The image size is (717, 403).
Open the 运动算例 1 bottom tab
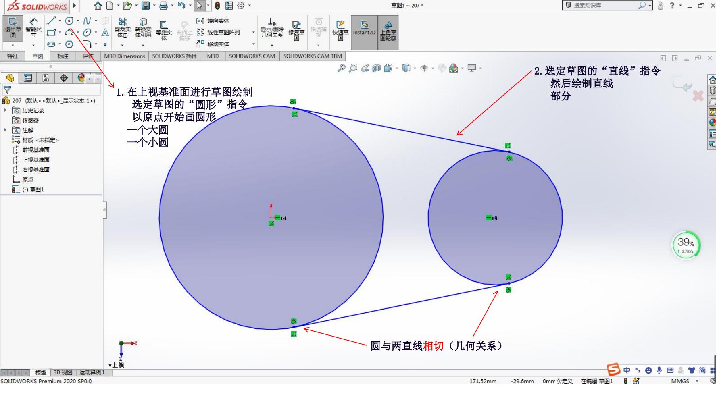tap(92, 372)
